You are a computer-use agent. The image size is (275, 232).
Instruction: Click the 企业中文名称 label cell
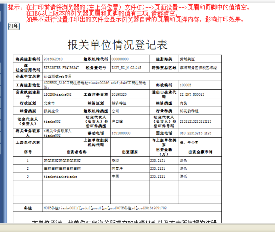point(28,76)
